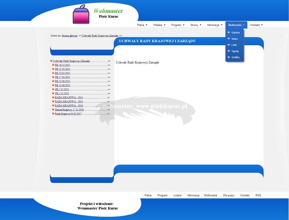
Task: Click bullet icon beside Galeria menu entry
Action: pyautogui.click(x=229, y=32)
